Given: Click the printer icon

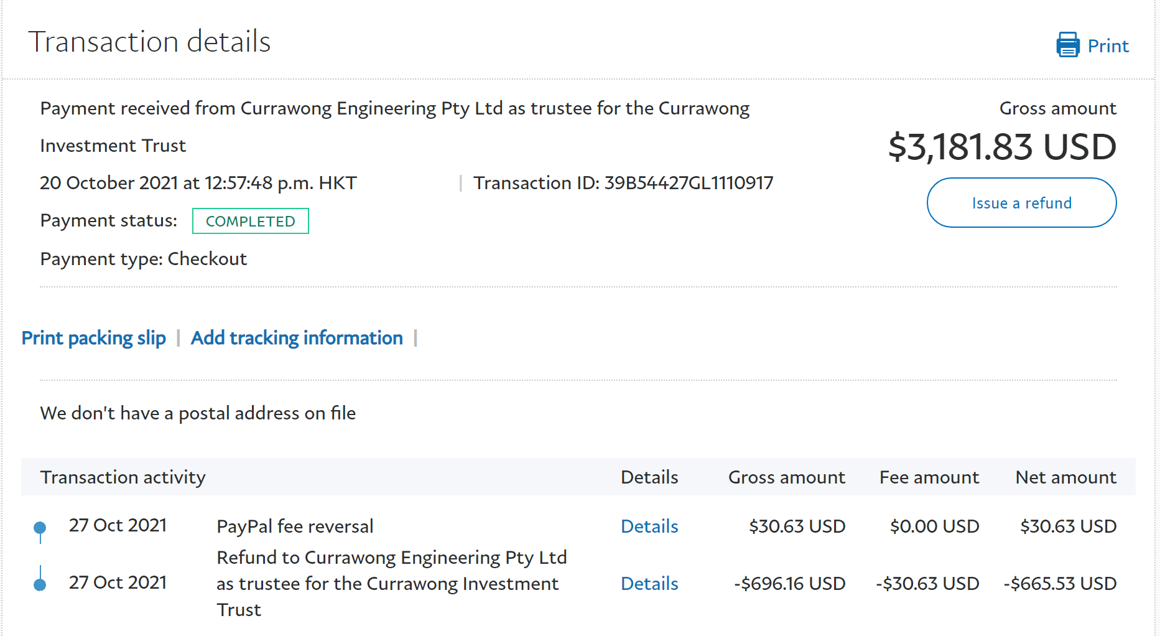Looking at the screenshot, I should (1067, 45).
